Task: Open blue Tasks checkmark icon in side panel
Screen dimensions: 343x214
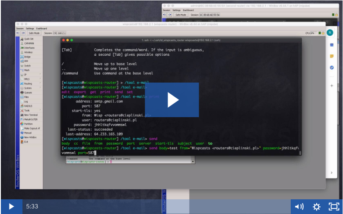Action: [x=332, y=67]
